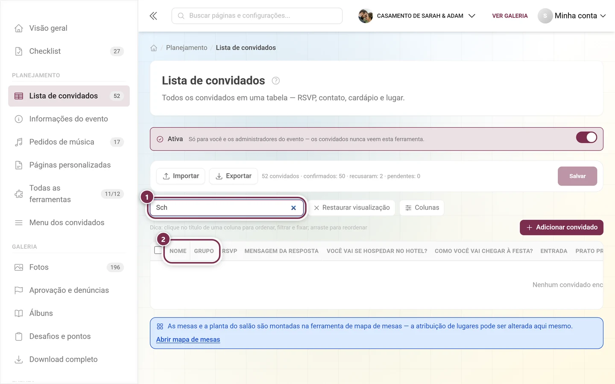The width and height of the screenshot is (615, 384).
Task: Click the Checklist document icon
Action: point(19,51)
